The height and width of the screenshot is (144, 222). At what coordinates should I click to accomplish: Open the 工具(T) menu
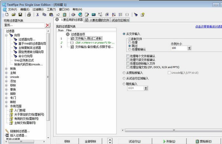click(51, 10)
